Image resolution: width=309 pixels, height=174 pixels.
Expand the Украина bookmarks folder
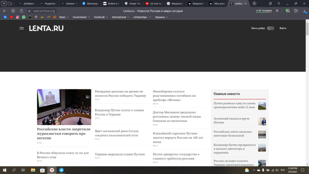[161, 17]
